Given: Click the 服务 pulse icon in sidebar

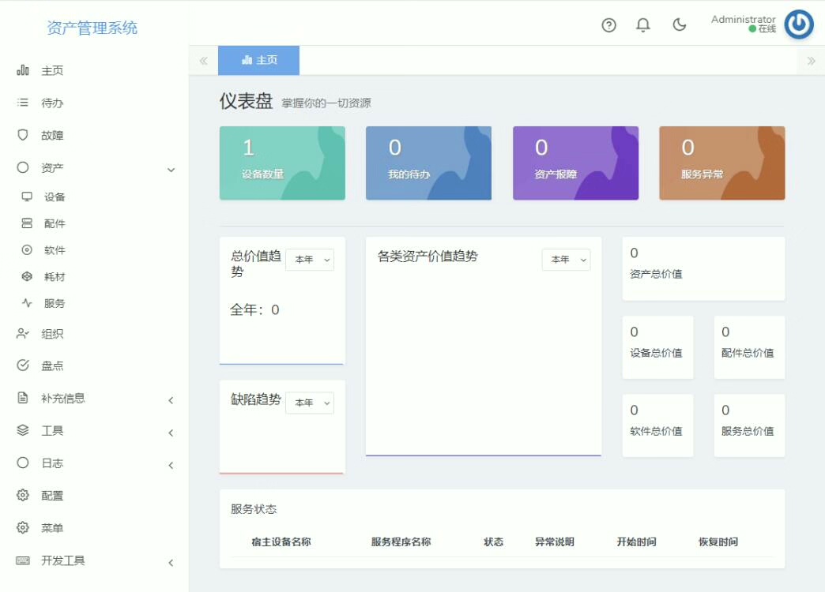Looking at the screenshot, I should (x=27, y=303).
